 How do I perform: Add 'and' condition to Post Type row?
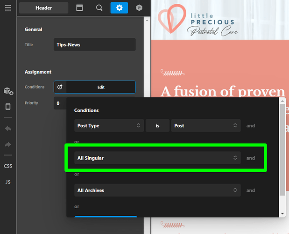tap(251, 126)
